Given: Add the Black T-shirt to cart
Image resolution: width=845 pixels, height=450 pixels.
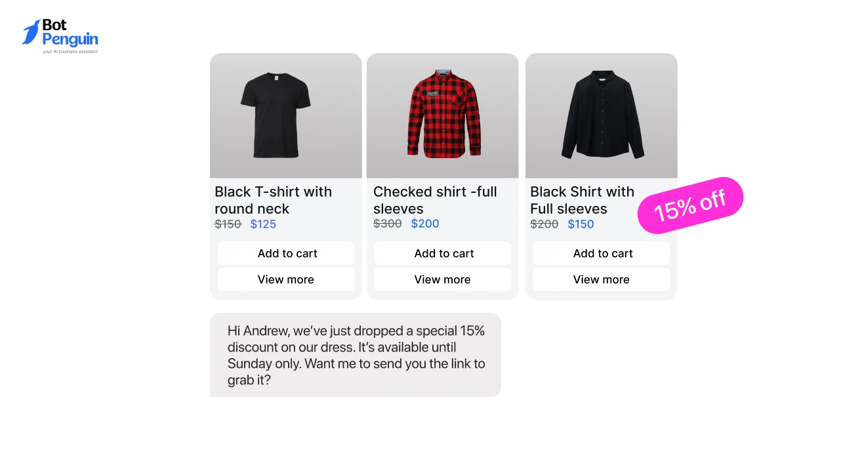Looking at the screenshot, I should (x=286, y=253).
